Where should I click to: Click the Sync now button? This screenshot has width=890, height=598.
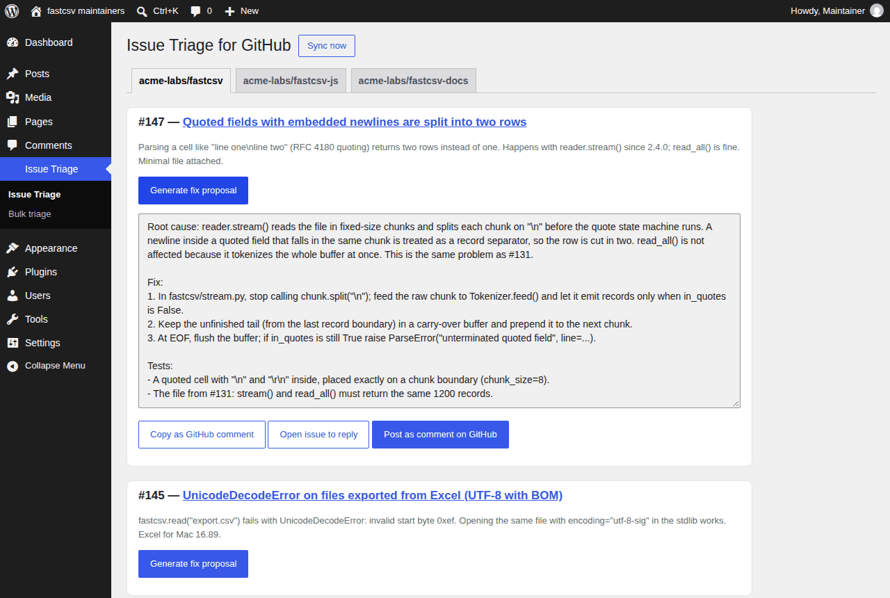pyautogui.click(x=327, y=46)
